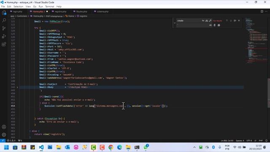Image resolution: width=270 pixels, height=152 pixels.
Task: Open the Explorer view in the activity bar
Action: (4, 13)
